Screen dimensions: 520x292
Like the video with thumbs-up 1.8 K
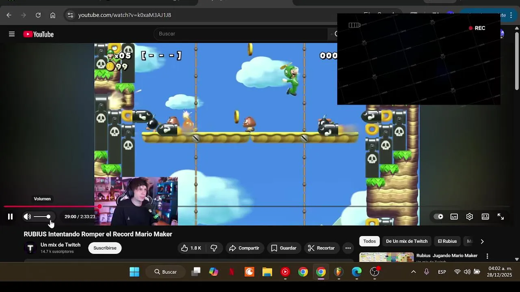[x=191, y=248]
